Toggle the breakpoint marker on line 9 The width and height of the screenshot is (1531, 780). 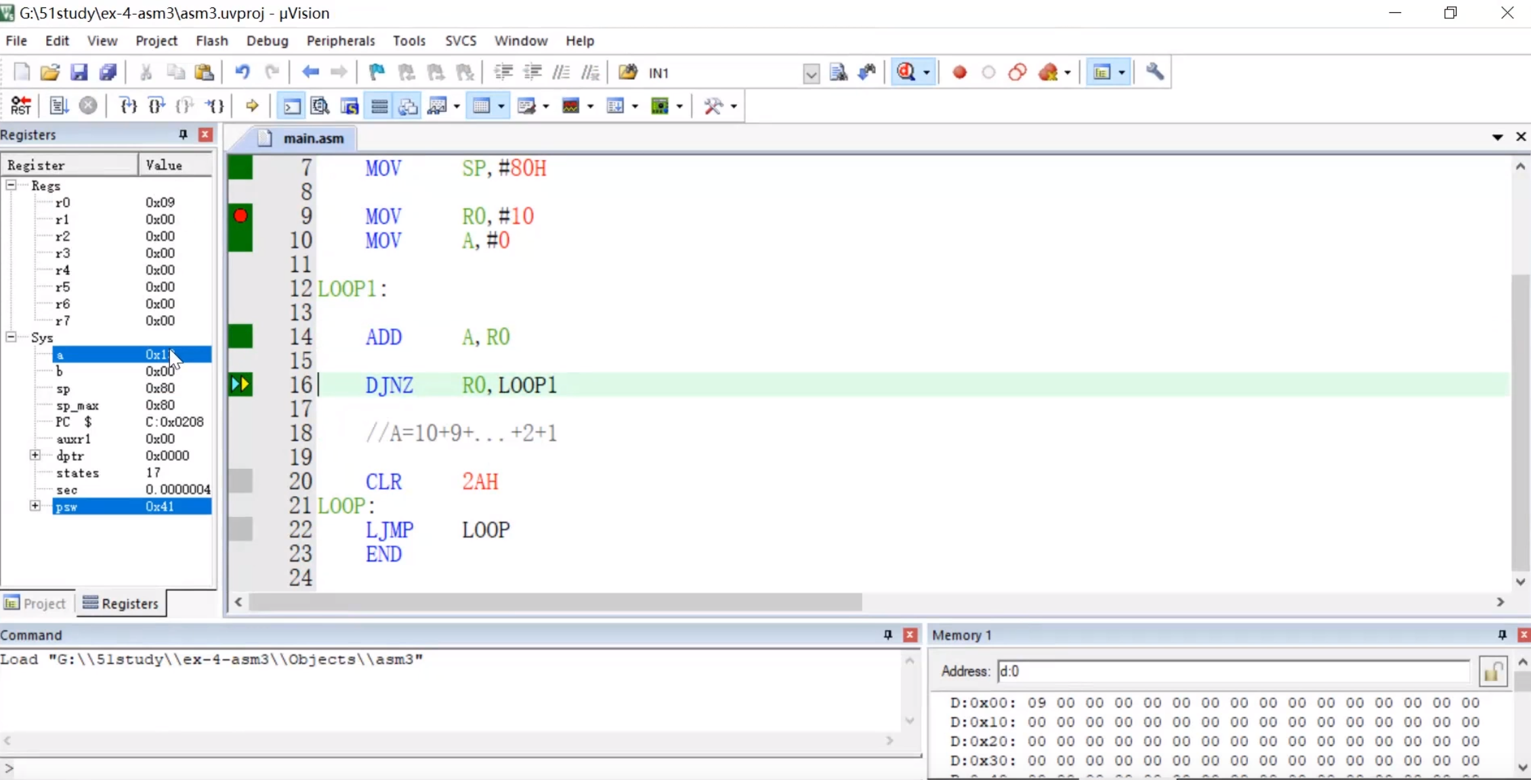[x=240, y=216]
